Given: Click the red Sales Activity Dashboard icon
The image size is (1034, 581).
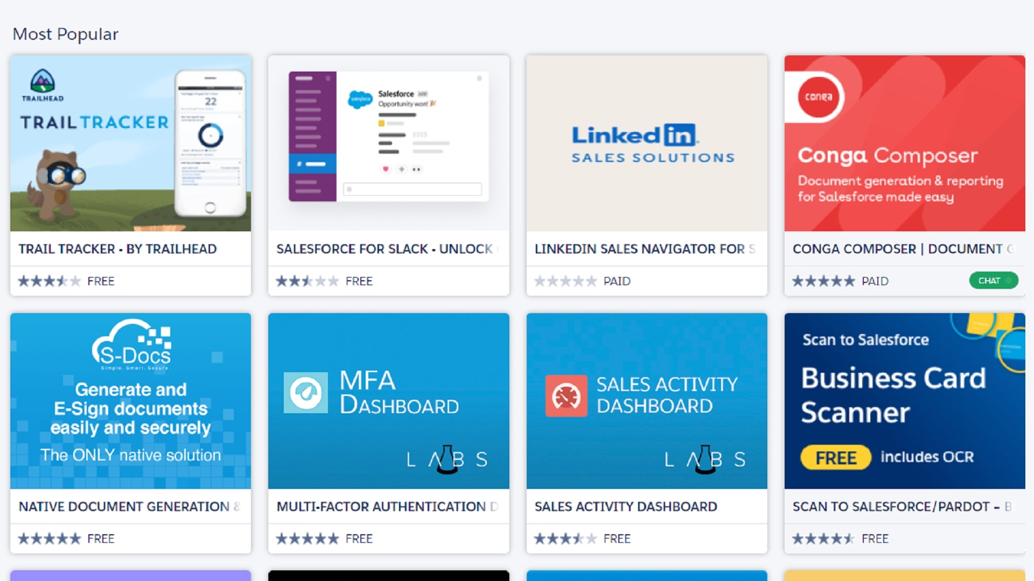Looking at the screenshot, I should pos(566,396).
